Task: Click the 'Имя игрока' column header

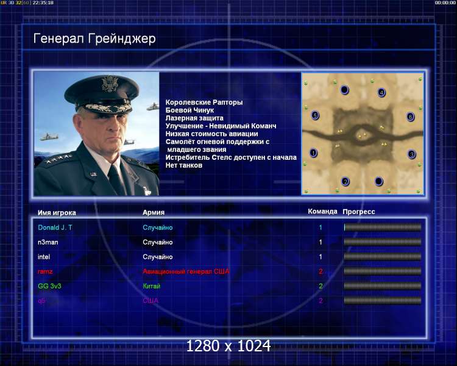Action: coord(57,213)
